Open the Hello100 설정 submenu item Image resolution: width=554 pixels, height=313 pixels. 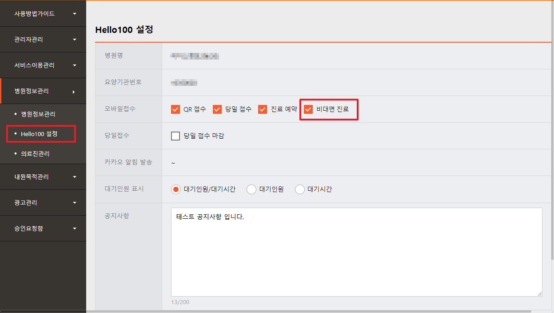[39, 134]
